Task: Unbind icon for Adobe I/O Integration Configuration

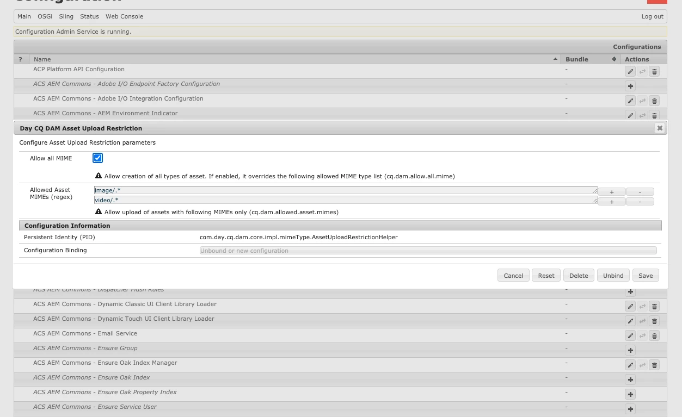Action: click(x=643, y=101)
